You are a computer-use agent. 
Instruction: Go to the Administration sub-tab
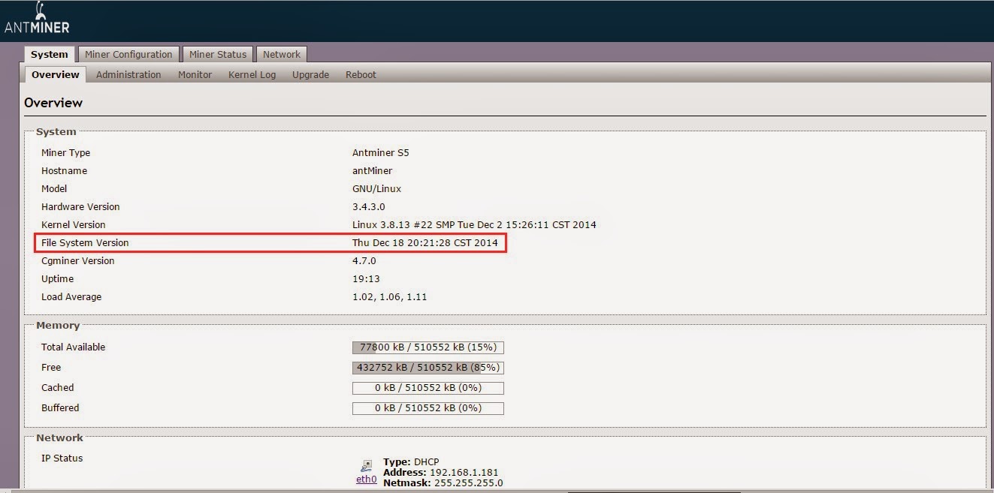coord(128,74)
